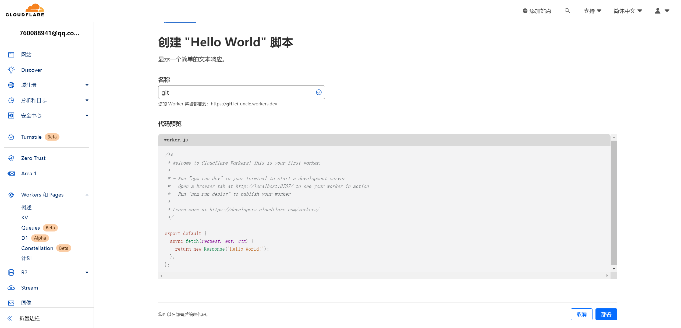The width and height of the screenshot is (681, 328).
Task: Click the code preview scroll up arrow
Action: tap(614, 137)
